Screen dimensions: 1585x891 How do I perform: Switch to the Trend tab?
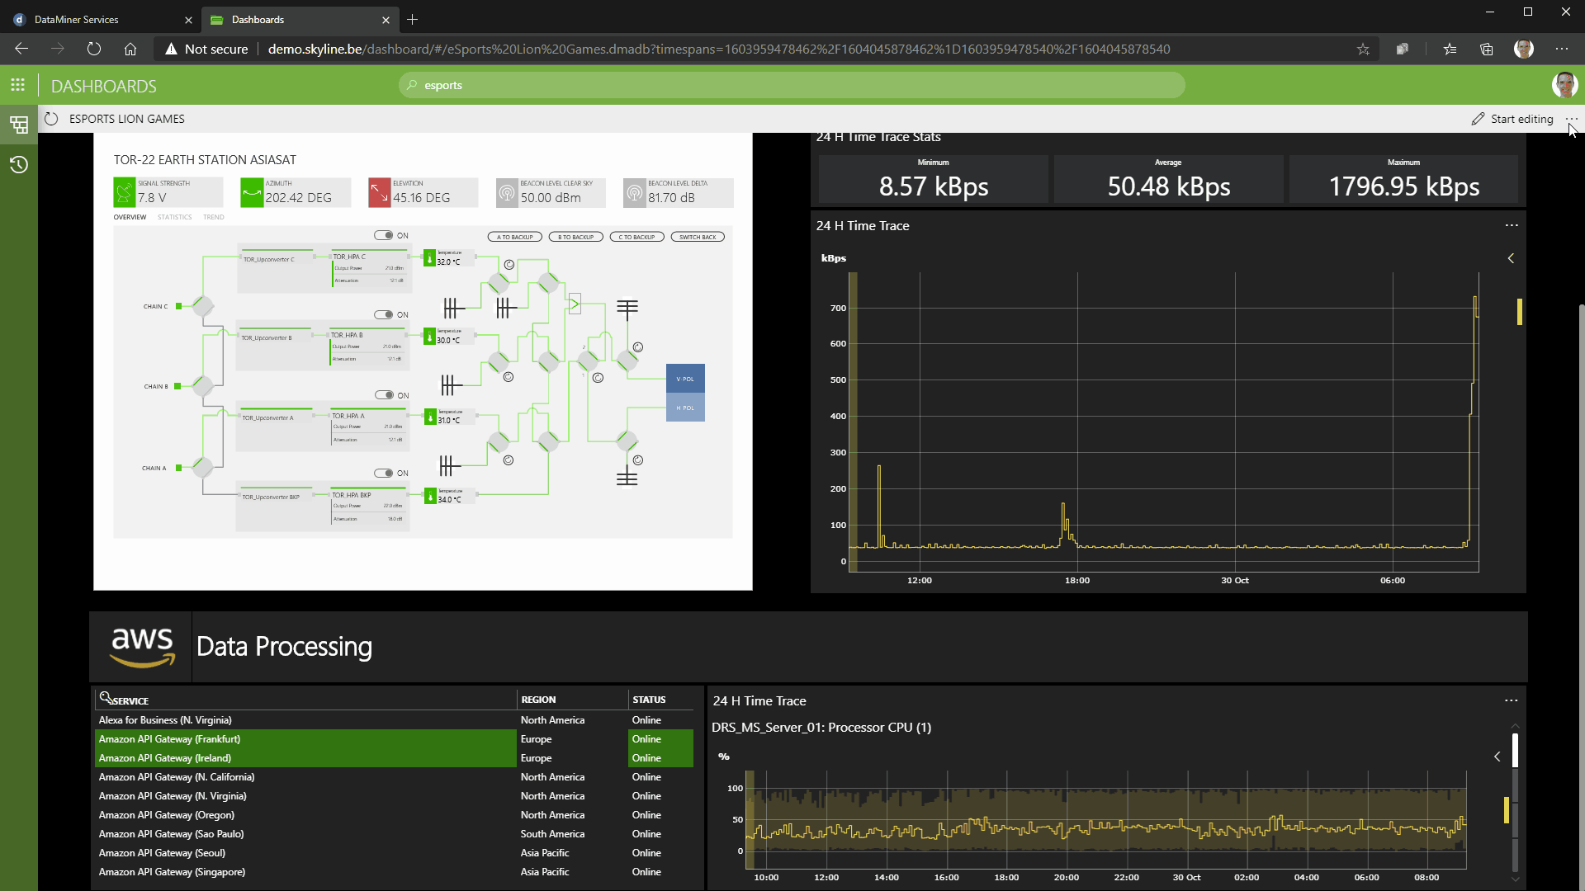click(x=214, y=218)
